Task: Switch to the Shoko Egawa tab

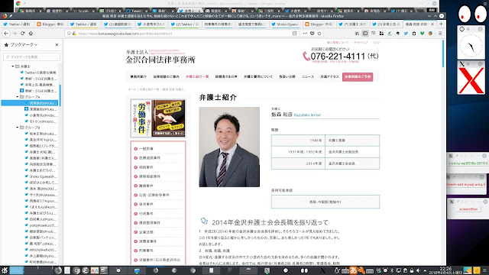Action: coord(285,24)
